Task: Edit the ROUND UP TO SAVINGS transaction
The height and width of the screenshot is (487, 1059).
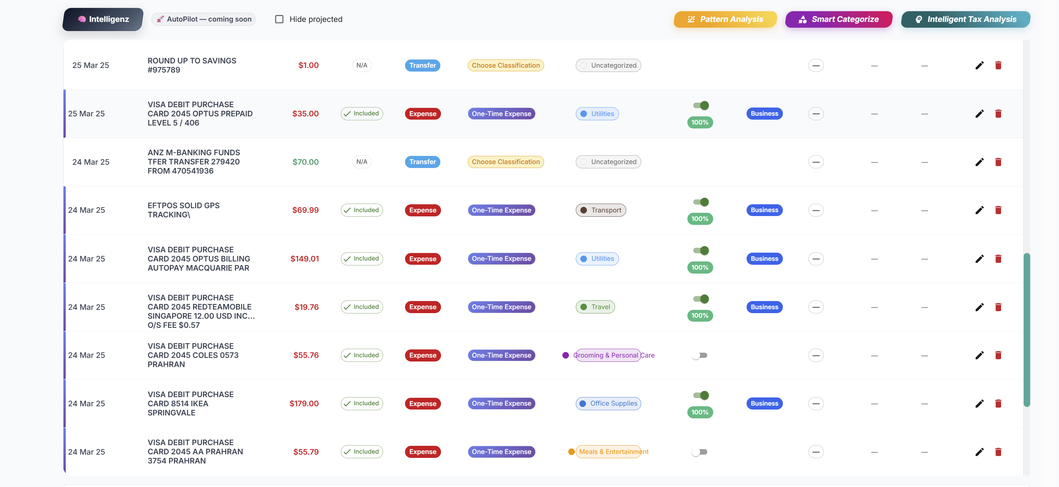Action: pyautogui.click(x=980, y=65)
